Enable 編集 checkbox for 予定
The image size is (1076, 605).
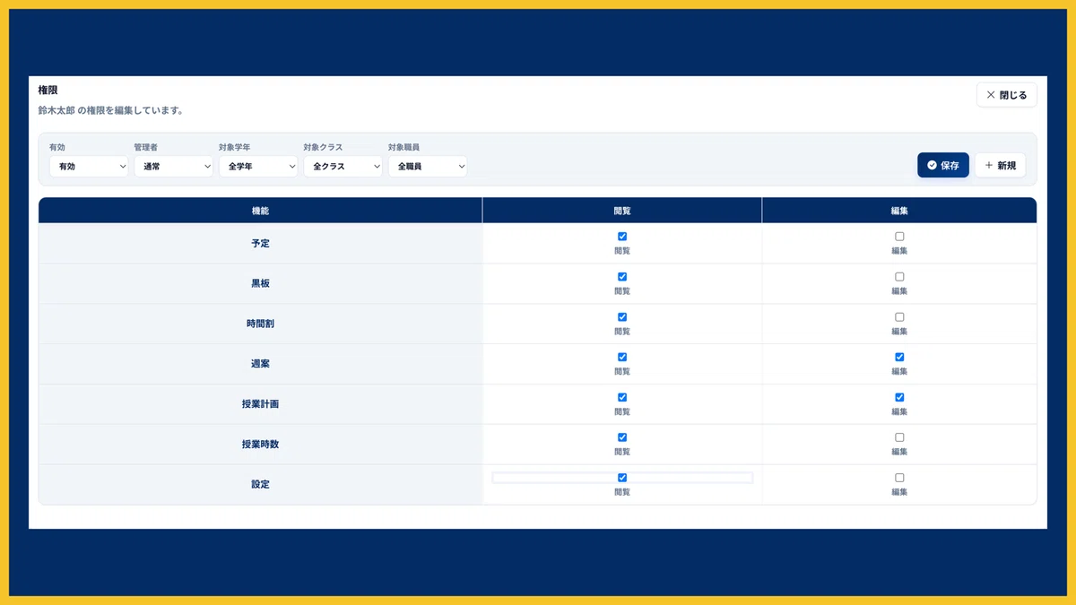click(x=899, y=237)
